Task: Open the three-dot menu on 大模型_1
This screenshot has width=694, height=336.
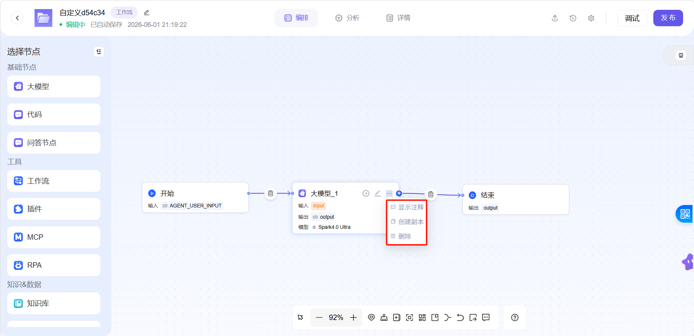Action: tap(389, 194)
